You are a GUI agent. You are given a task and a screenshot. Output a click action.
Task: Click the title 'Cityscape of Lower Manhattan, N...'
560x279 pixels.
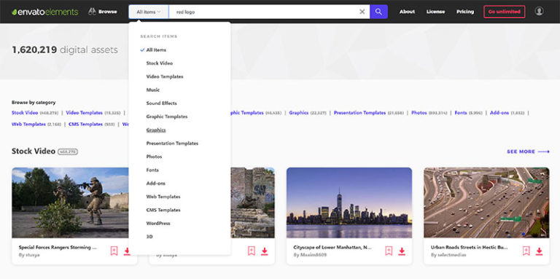point(332,247)
